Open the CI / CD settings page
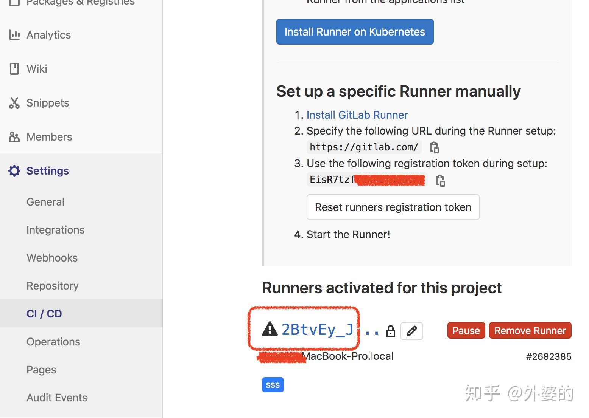589x418 pixels. (44, 314)
